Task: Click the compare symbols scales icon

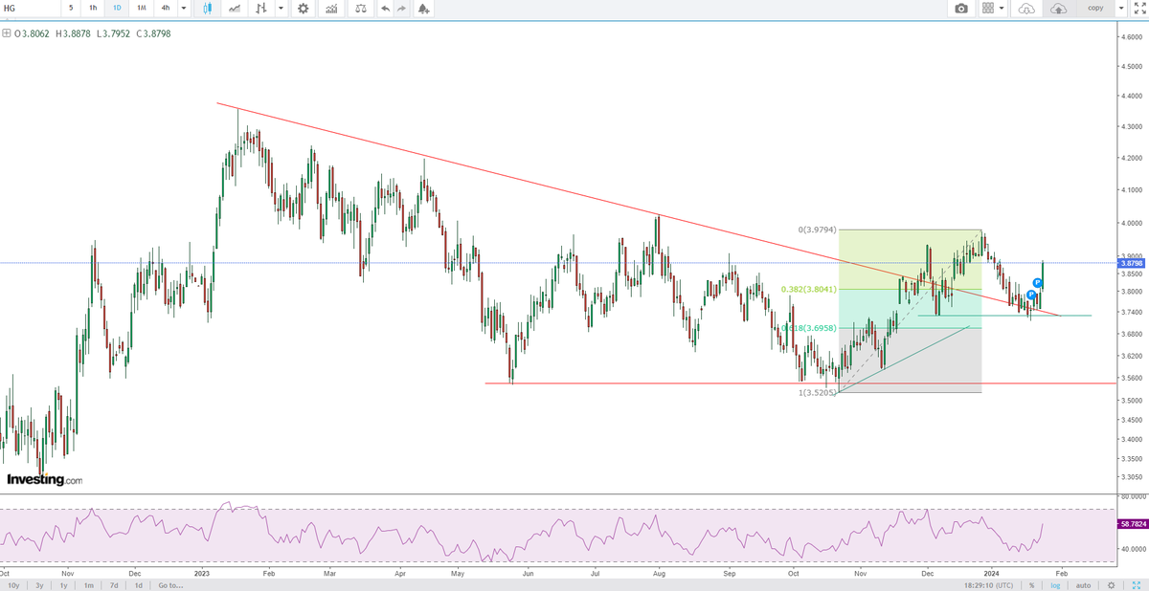Action: click(x=359, y=8)
